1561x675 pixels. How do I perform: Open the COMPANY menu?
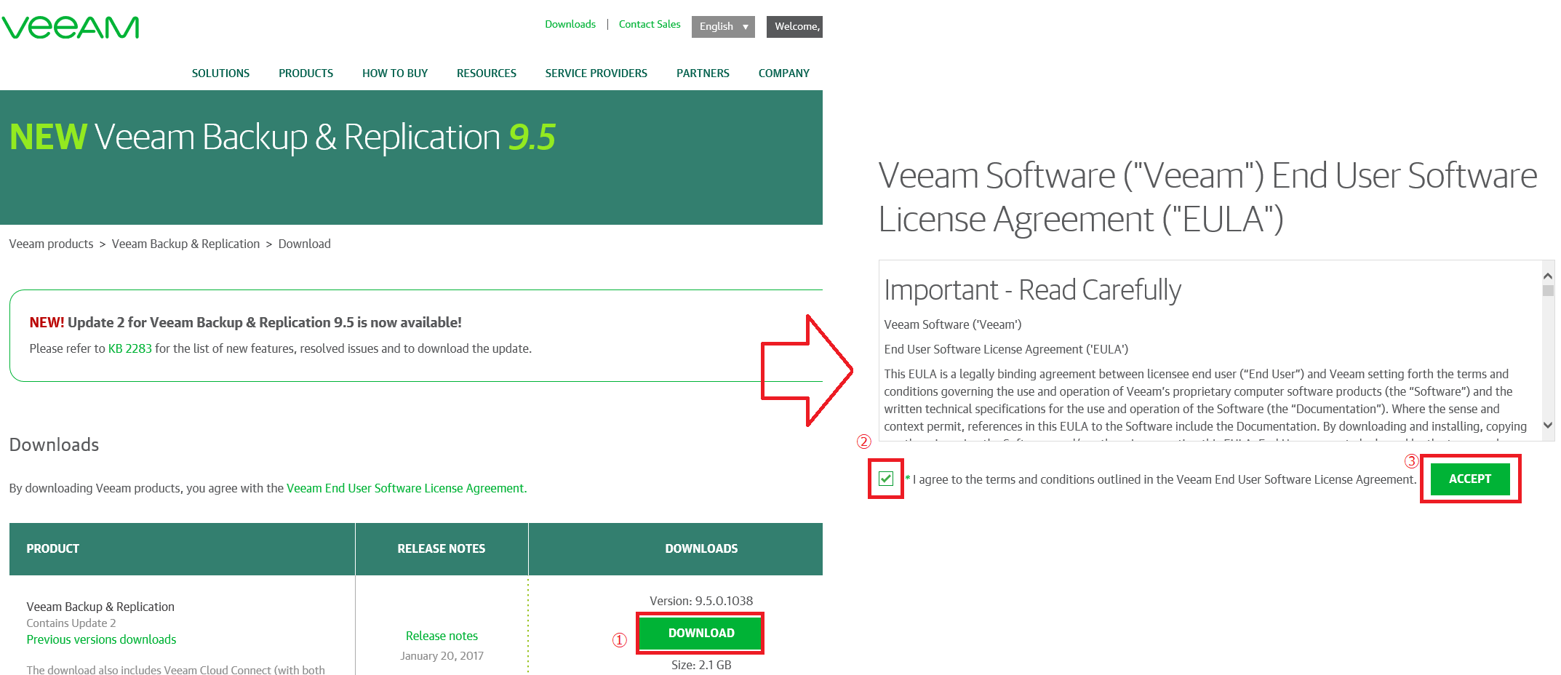pos(784,73)
